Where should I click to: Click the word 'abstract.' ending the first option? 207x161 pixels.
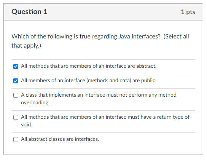146,66
